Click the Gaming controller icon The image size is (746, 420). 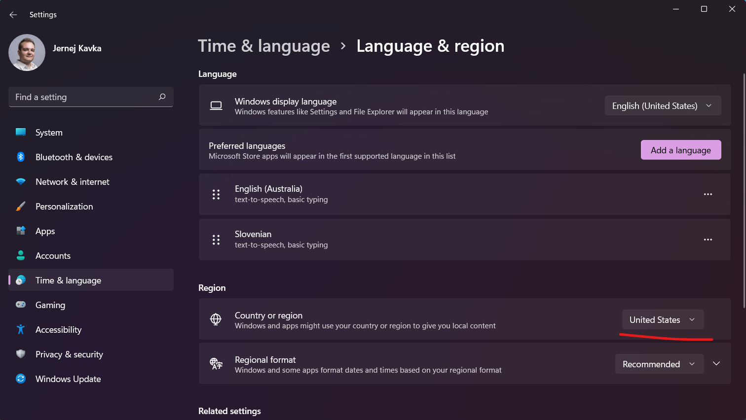point(21,305)
